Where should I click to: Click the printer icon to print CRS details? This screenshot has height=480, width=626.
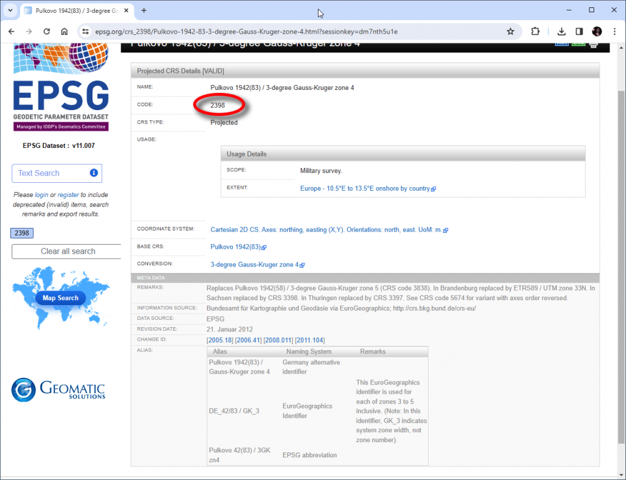click(x=593, y=45)
